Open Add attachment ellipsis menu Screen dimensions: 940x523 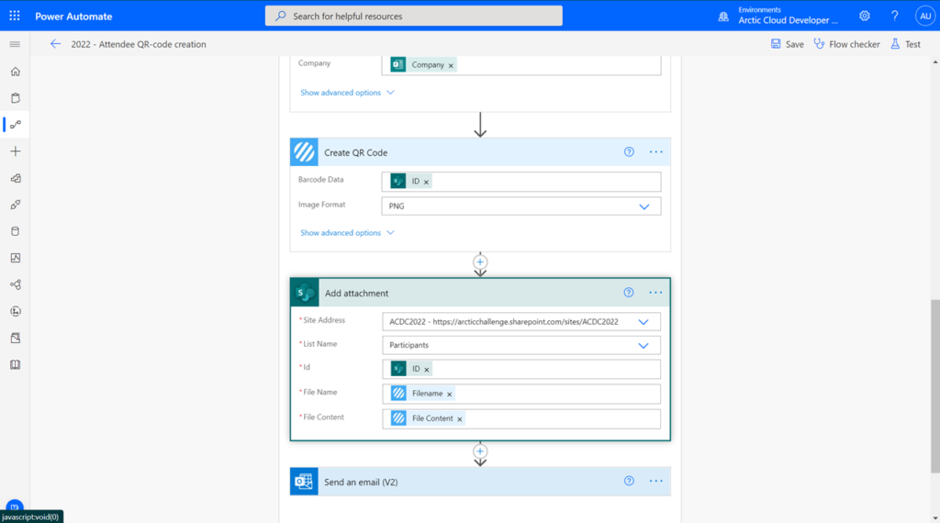pos(655,293)
